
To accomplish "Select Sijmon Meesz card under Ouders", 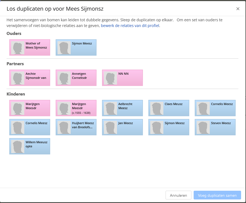I will tap(76, 47).
